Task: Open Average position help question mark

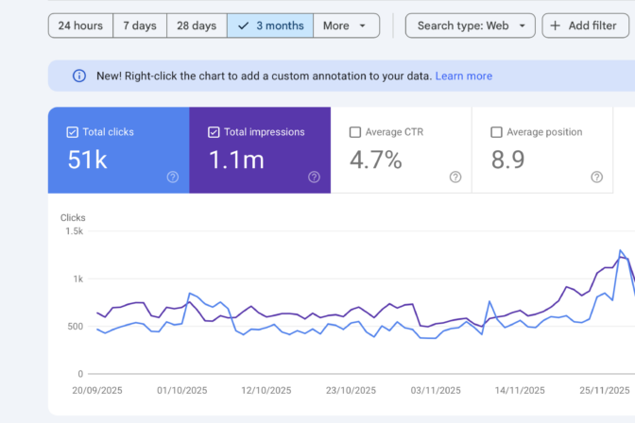Action: click(596, 177)
